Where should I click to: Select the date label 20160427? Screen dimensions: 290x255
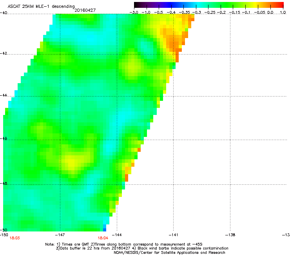point(85,10)
